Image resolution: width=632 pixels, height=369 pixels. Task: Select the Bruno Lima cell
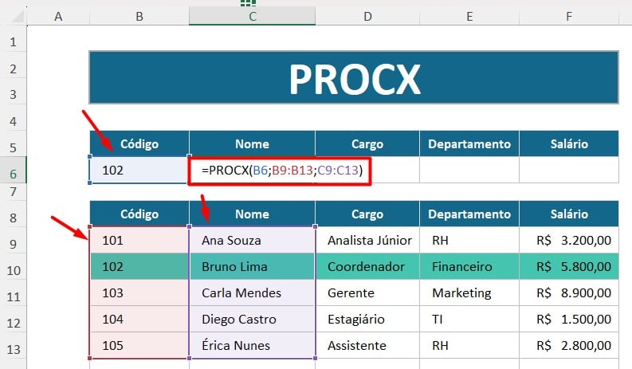pos(253,266)
